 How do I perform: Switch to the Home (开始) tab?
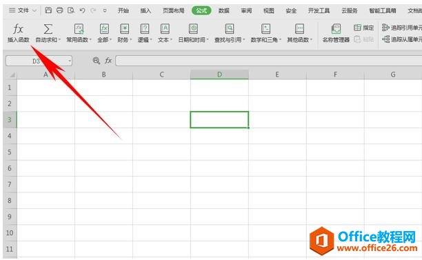point(123,11)
